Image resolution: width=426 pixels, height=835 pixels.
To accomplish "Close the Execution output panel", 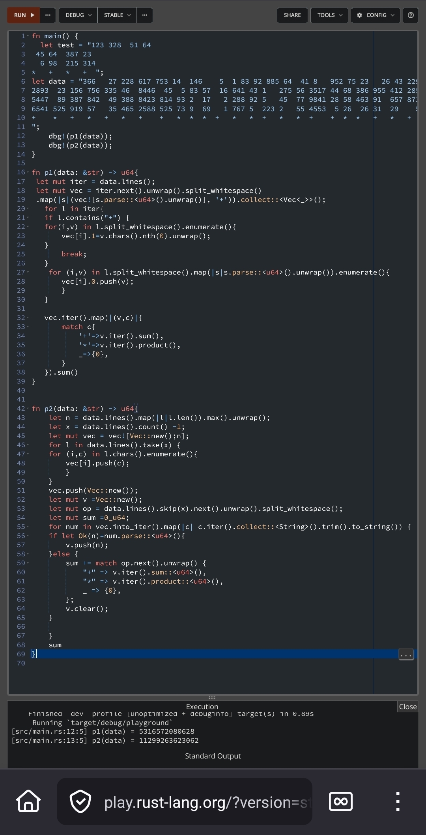I will (407, 707).
